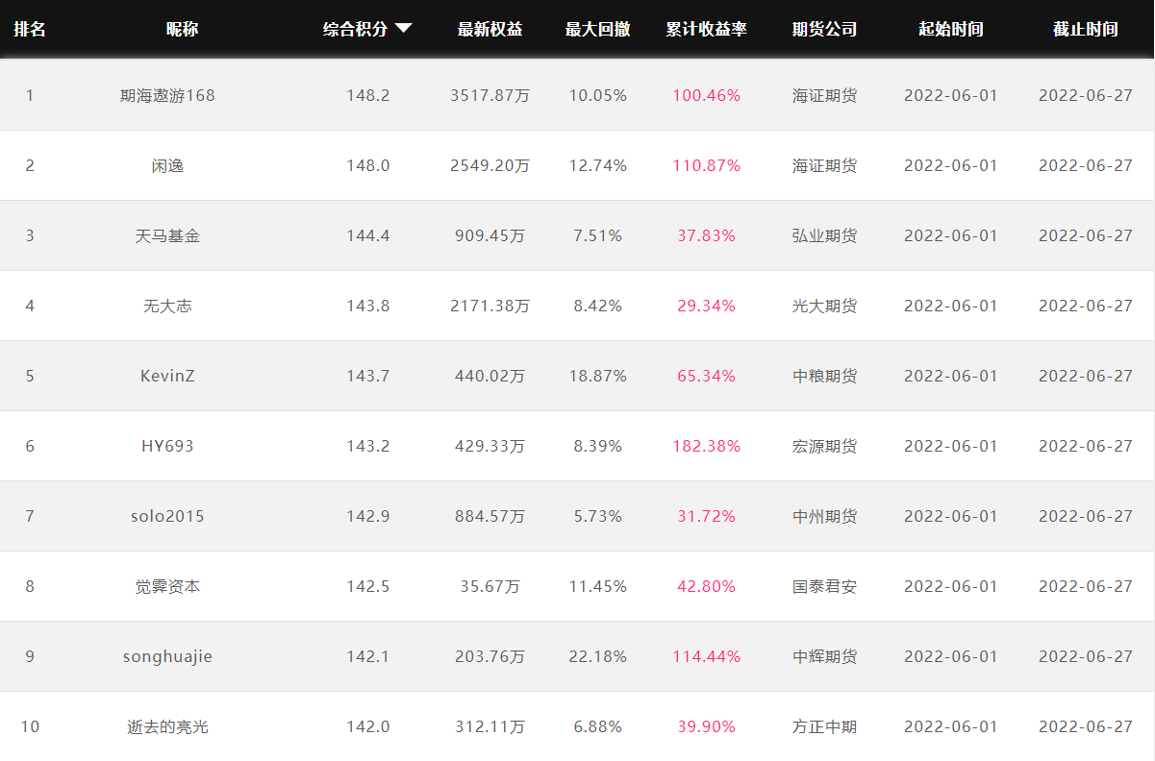
Task: Click the 综合积分 header label
Action: coord(356,29)
